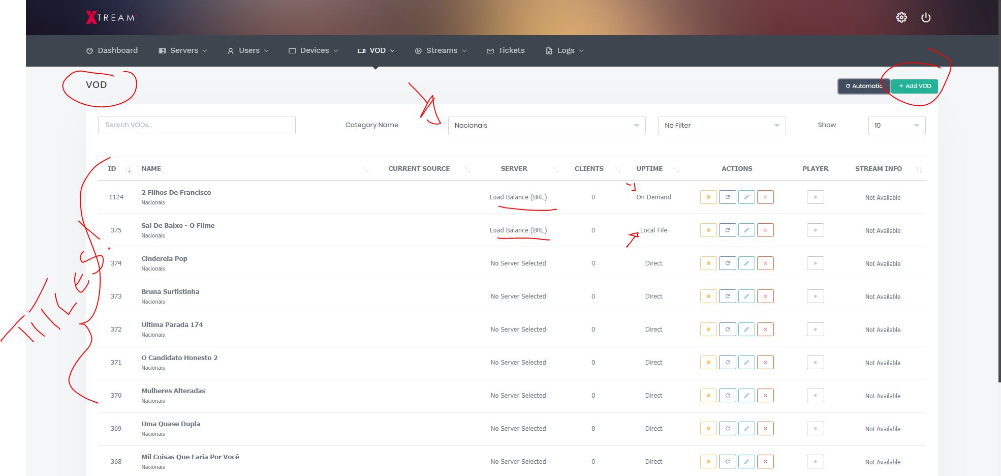The image size is (1001, 476).
Task: Play Sai De Baixo - O Filme
Action: click(816, 230)
